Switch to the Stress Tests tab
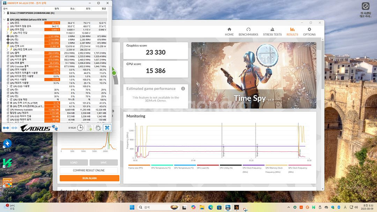The height and width of the screenshot is (212, 377). click(272, 32)
